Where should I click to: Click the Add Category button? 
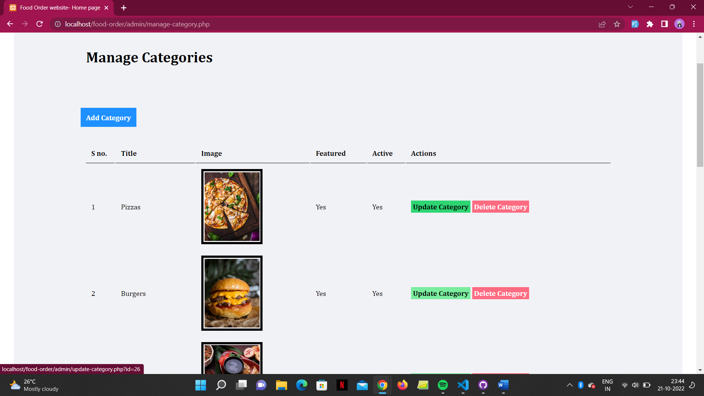pos(108,117)
